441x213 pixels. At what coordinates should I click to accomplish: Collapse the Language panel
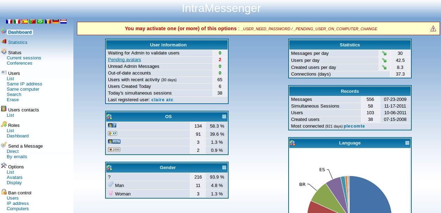407,143
